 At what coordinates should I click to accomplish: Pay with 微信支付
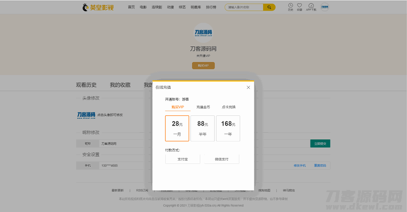pyautogui.click(x=221, y=159)
